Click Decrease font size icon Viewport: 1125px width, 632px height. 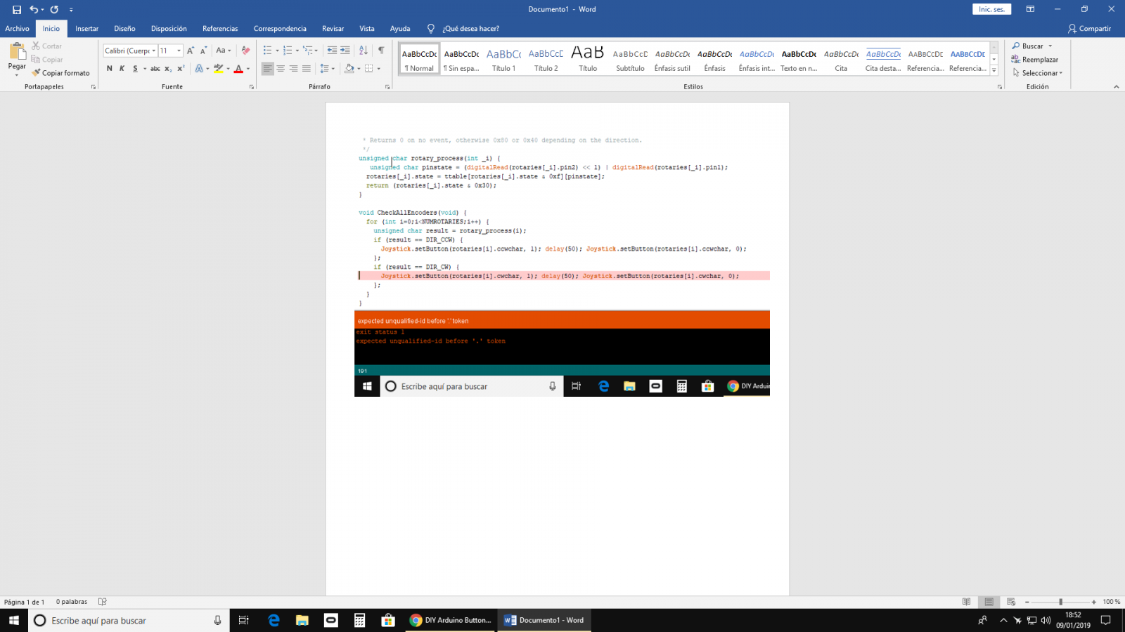coord(203,51)
